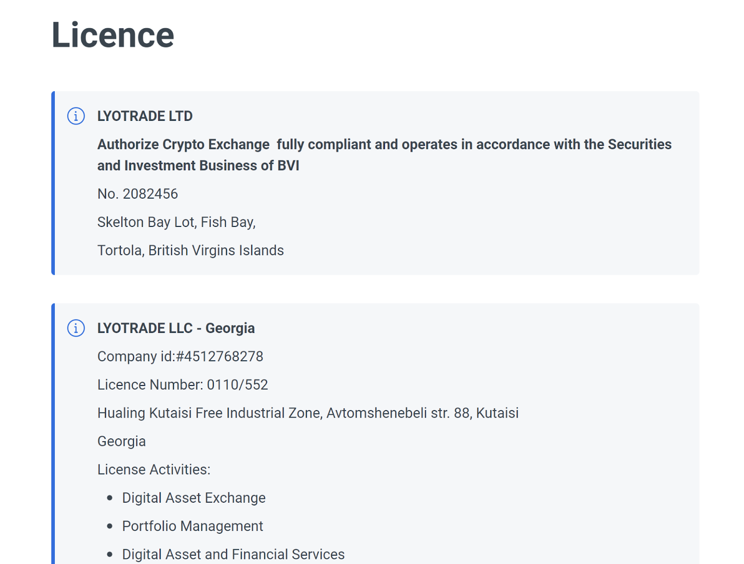Select the Hualing Kutaisi Free Industrial Zone address

pos(307,413)
